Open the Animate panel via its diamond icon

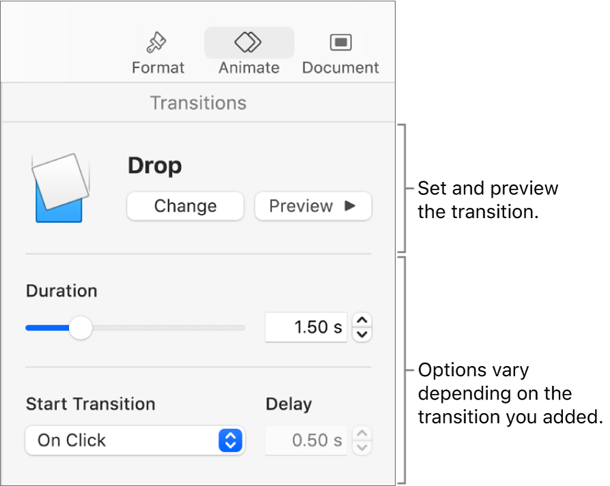click(248, 42)
